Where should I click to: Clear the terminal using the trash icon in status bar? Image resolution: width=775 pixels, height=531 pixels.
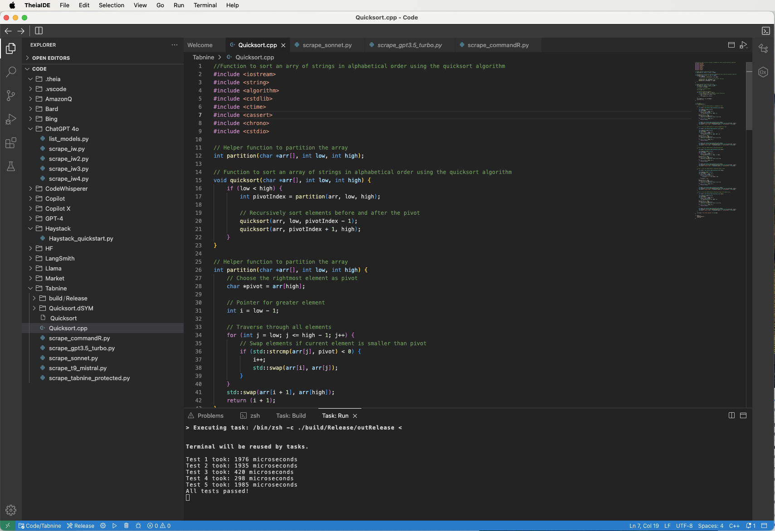pos(126,526)
